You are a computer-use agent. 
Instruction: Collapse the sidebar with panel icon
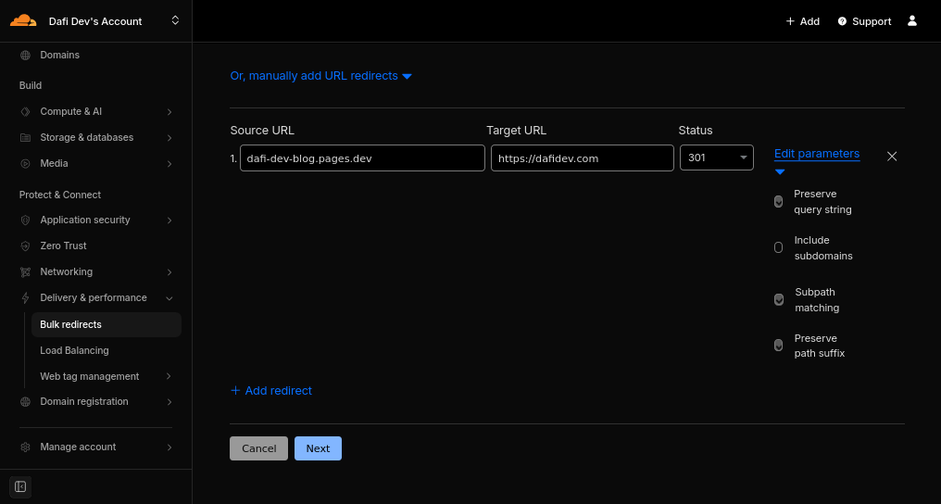[x=20, y=486]
